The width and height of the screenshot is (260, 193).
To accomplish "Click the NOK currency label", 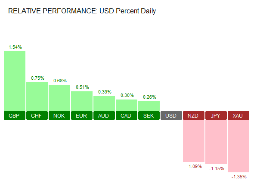I will (x=59, y=116).
